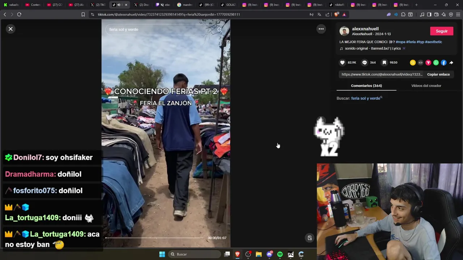Switch to the GOLAZ TikTok tab
The height and width of the screenshot is (260, 463).
point(229,5)
